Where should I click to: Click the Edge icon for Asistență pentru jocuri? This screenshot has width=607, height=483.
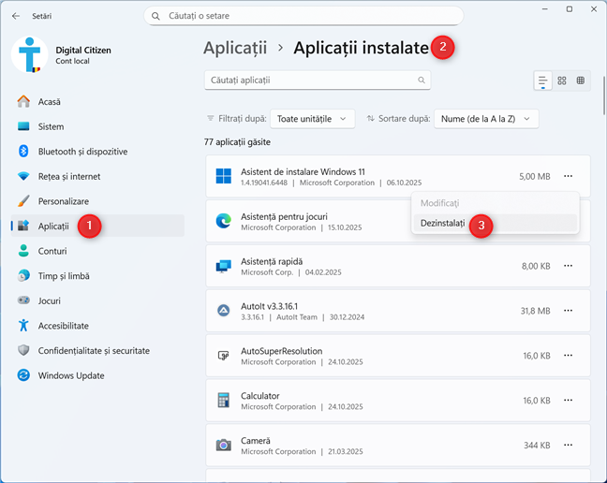point(223,221)
